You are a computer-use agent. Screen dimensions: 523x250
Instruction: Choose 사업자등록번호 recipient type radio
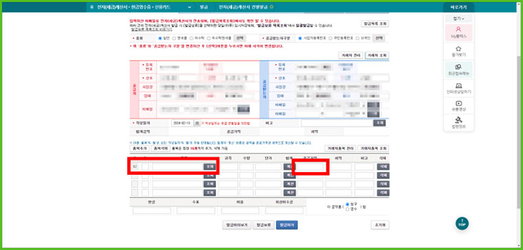click(x=300, y=38)
